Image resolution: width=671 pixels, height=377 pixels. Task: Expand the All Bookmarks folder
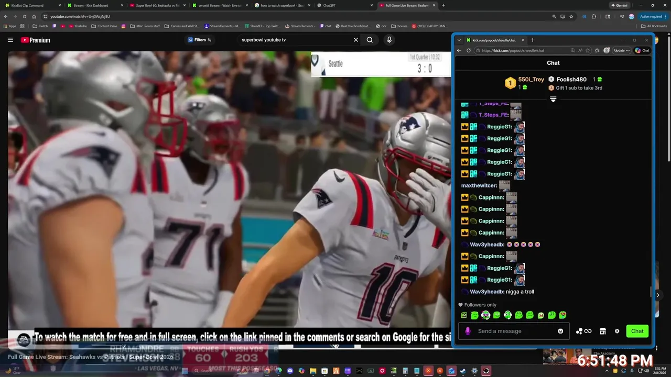654,26
